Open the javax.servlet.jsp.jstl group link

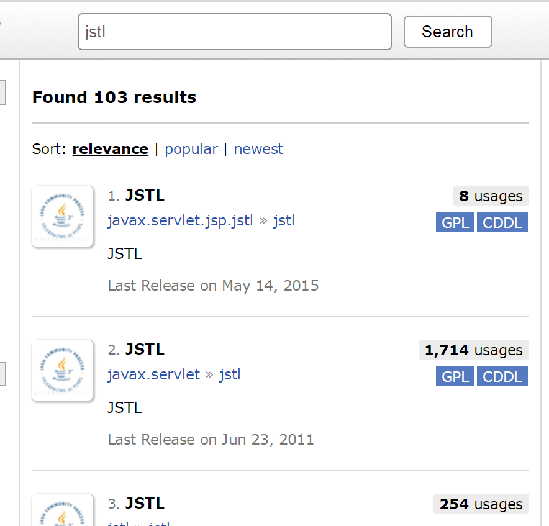coord(180,220)
